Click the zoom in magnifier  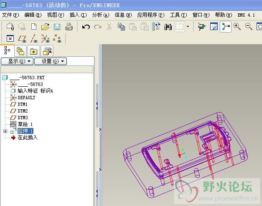tap(237, 27)
